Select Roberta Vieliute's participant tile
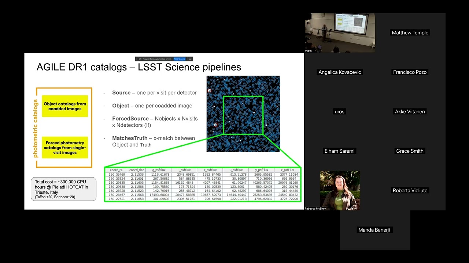 point(410,191)
